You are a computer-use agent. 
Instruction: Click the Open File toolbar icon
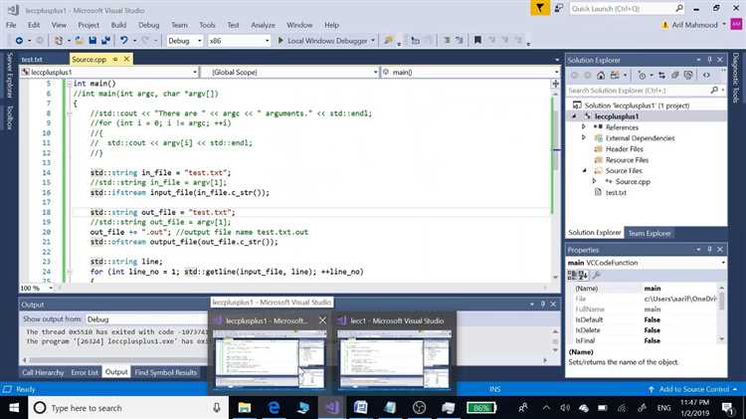point(79,41)
